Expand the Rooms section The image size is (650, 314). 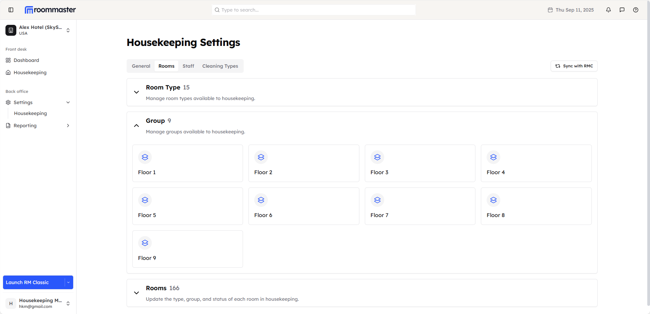(x=136, y=293)
